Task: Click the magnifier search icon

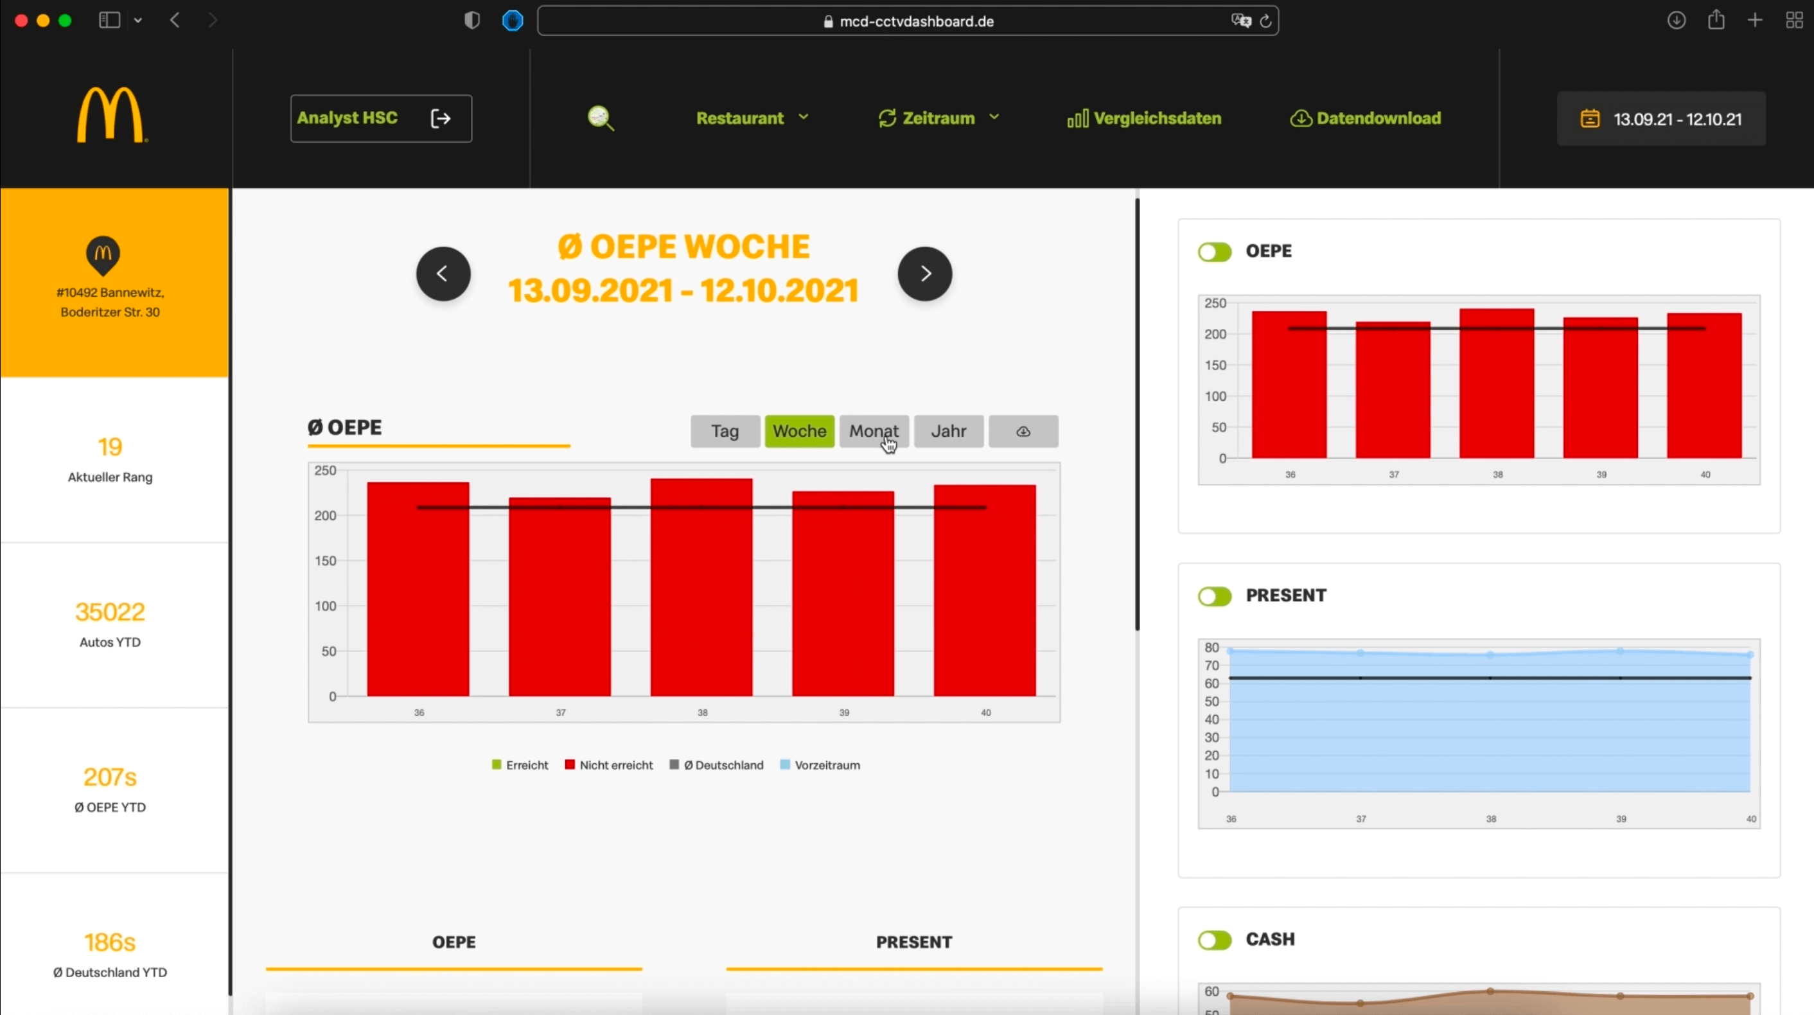Action: [601, 118]
